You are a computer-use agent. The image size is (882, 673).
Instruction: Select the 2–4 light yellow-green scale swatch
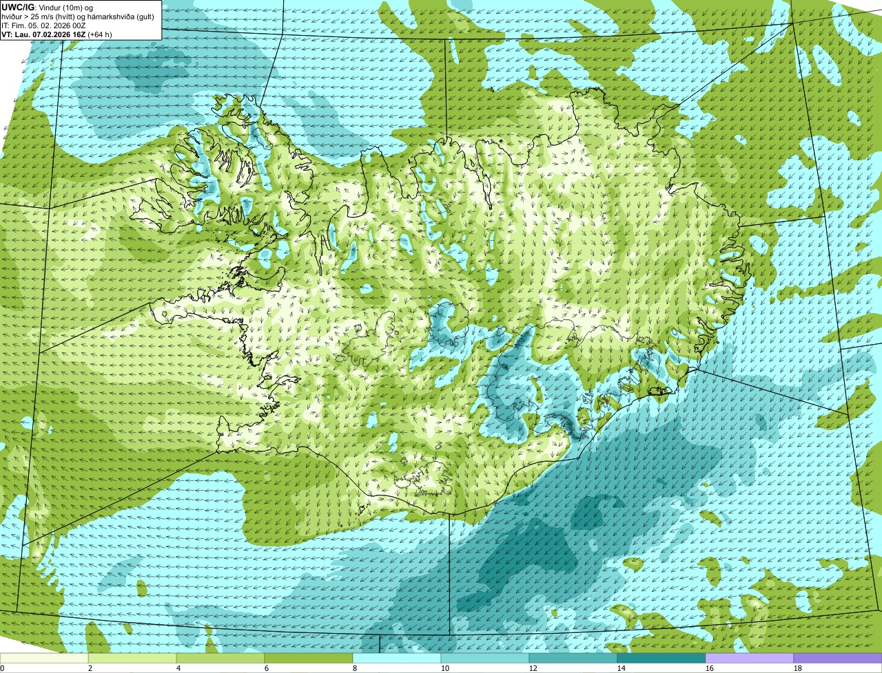(133, 659)
